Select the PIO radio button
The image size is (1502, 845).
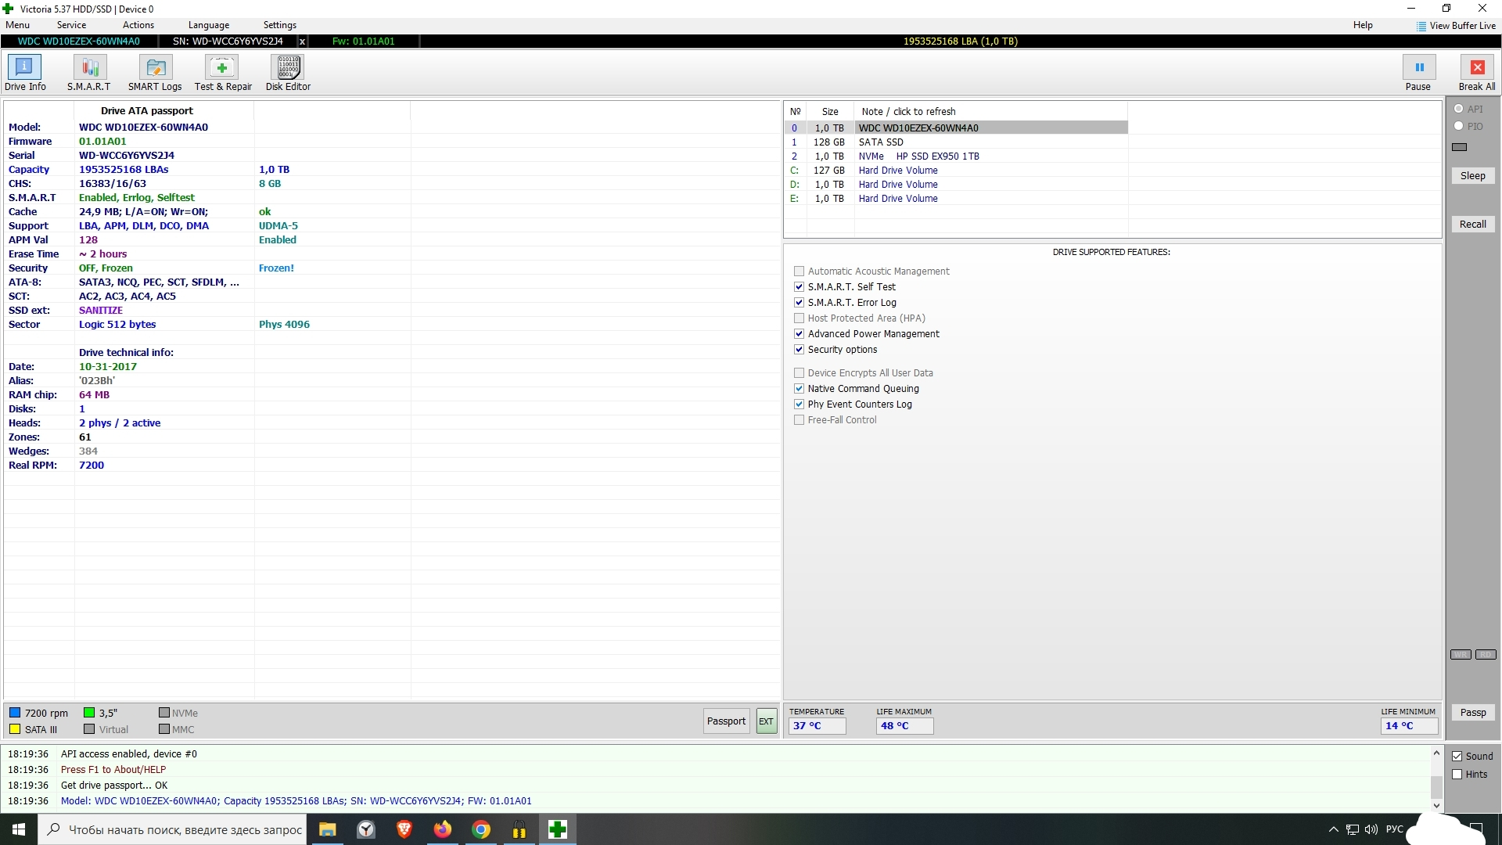point(1459,126)
